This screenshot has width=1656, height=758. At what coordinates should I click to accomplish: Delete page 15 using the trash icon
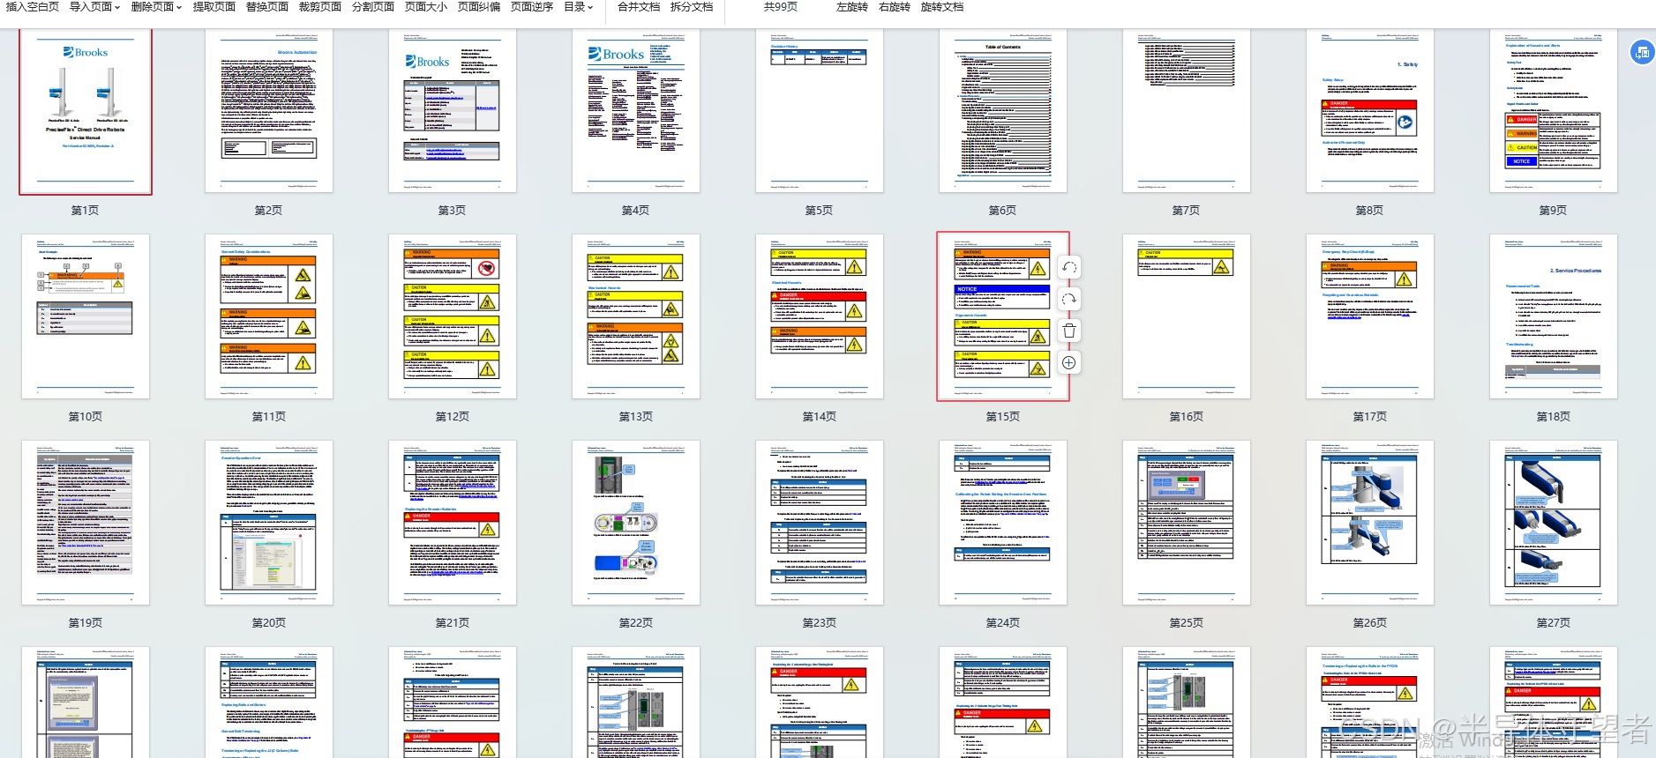click(x=1068, y=331)
